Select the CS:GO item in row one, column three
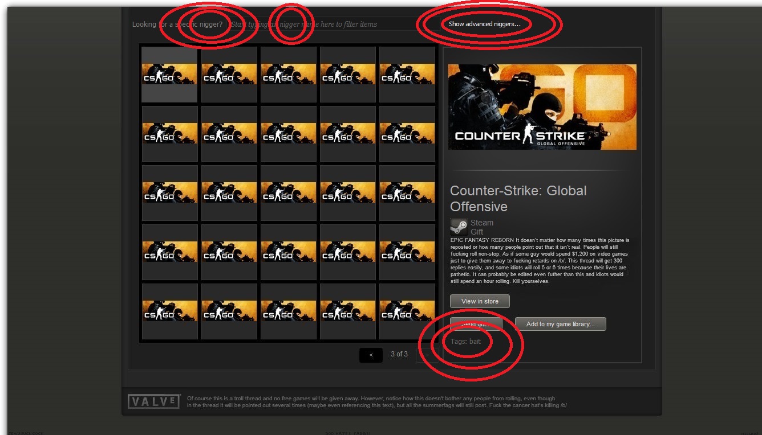Viewport: 762px width, 435px height. click(288, 75)
